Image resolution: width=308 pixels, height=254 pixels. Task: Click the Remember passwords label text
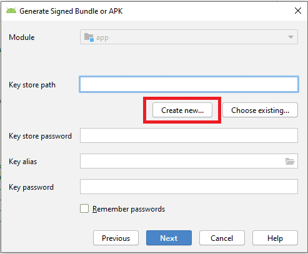[129, 209]
